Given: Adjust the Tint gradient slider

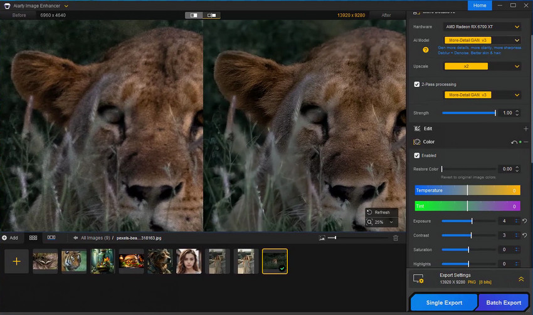Looking at the screenshot, I should (467, 206).
